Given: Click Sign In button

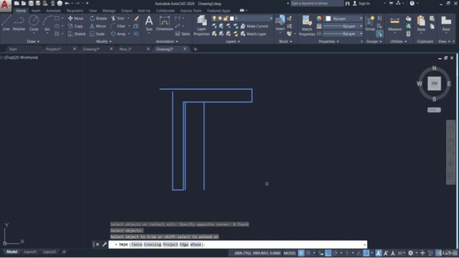Looking at the screenshot, I should pos(361,4).
